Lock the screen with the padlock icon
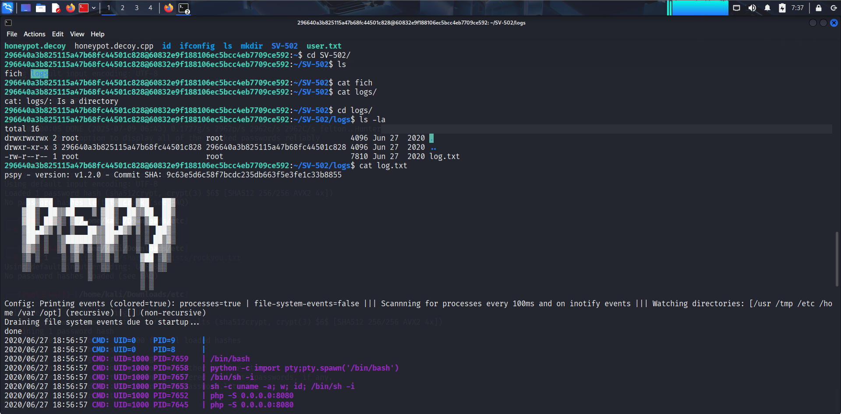Screen dimensions: 841x414 pos(819,8)
